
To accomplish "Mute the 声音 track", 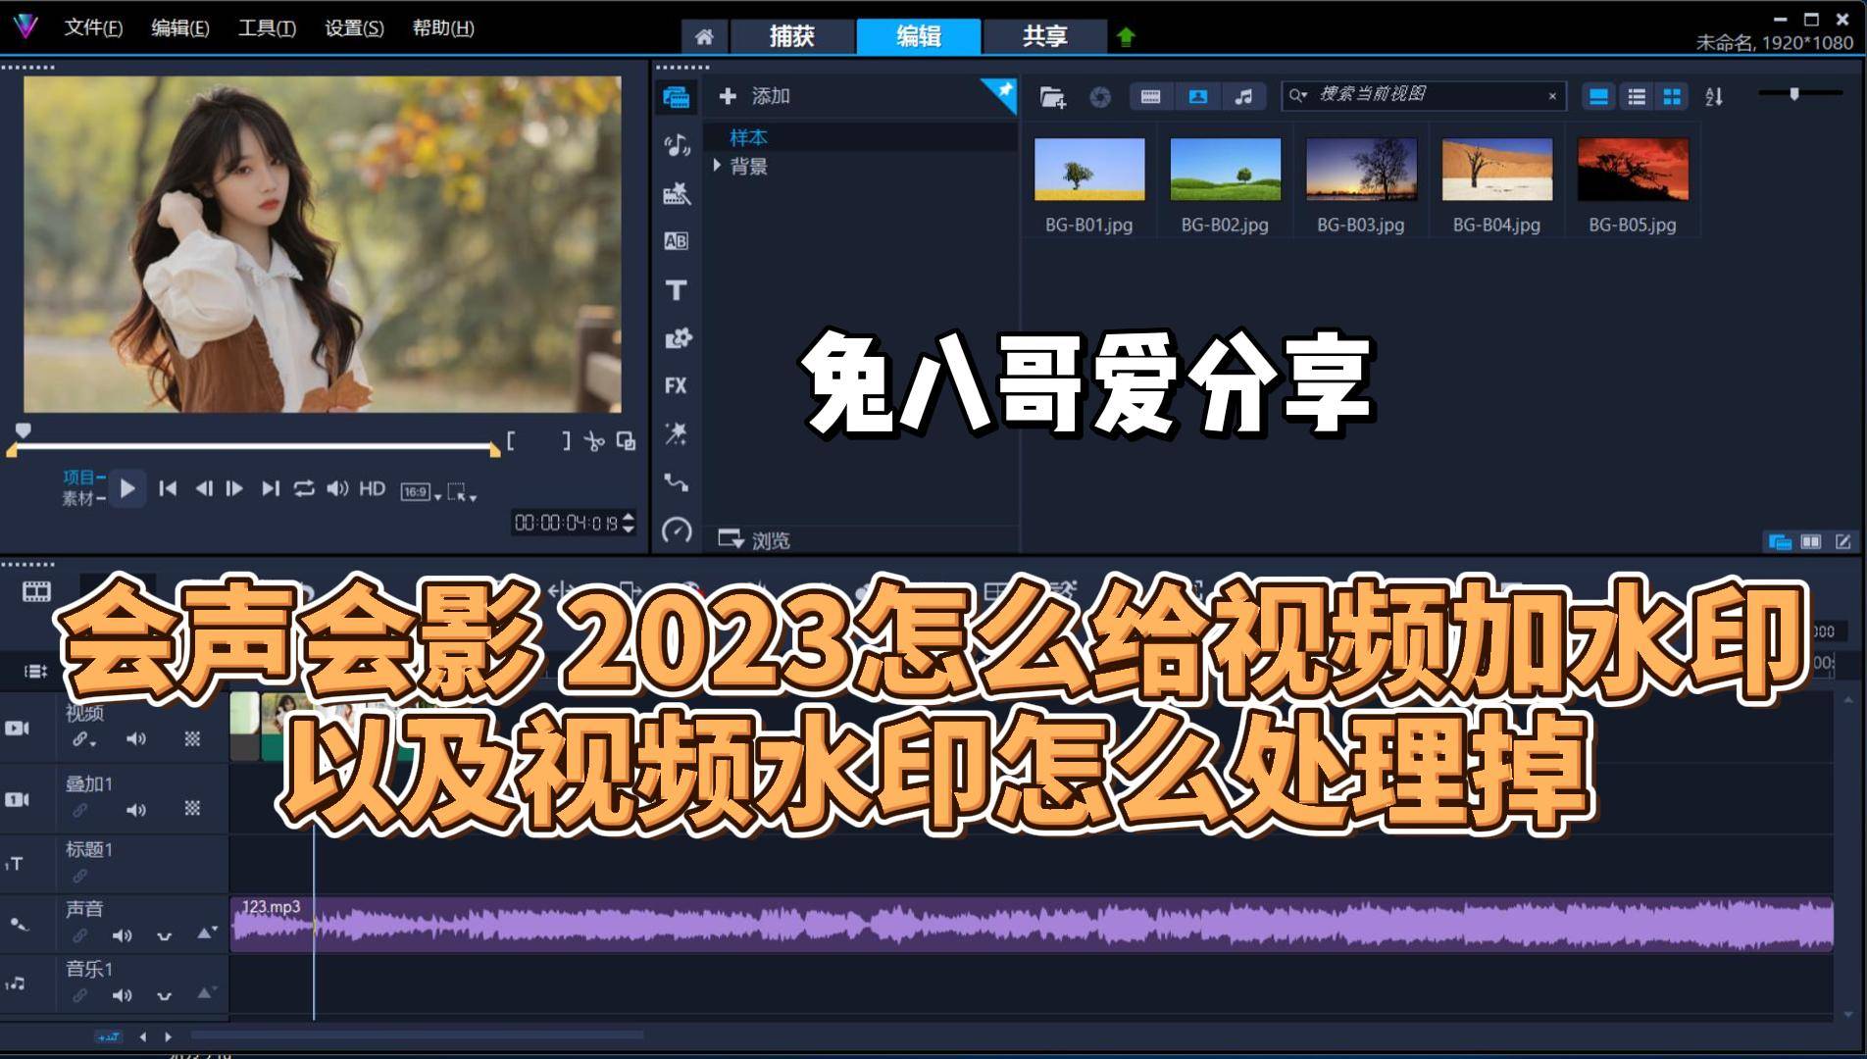I will tap(122, 935).
